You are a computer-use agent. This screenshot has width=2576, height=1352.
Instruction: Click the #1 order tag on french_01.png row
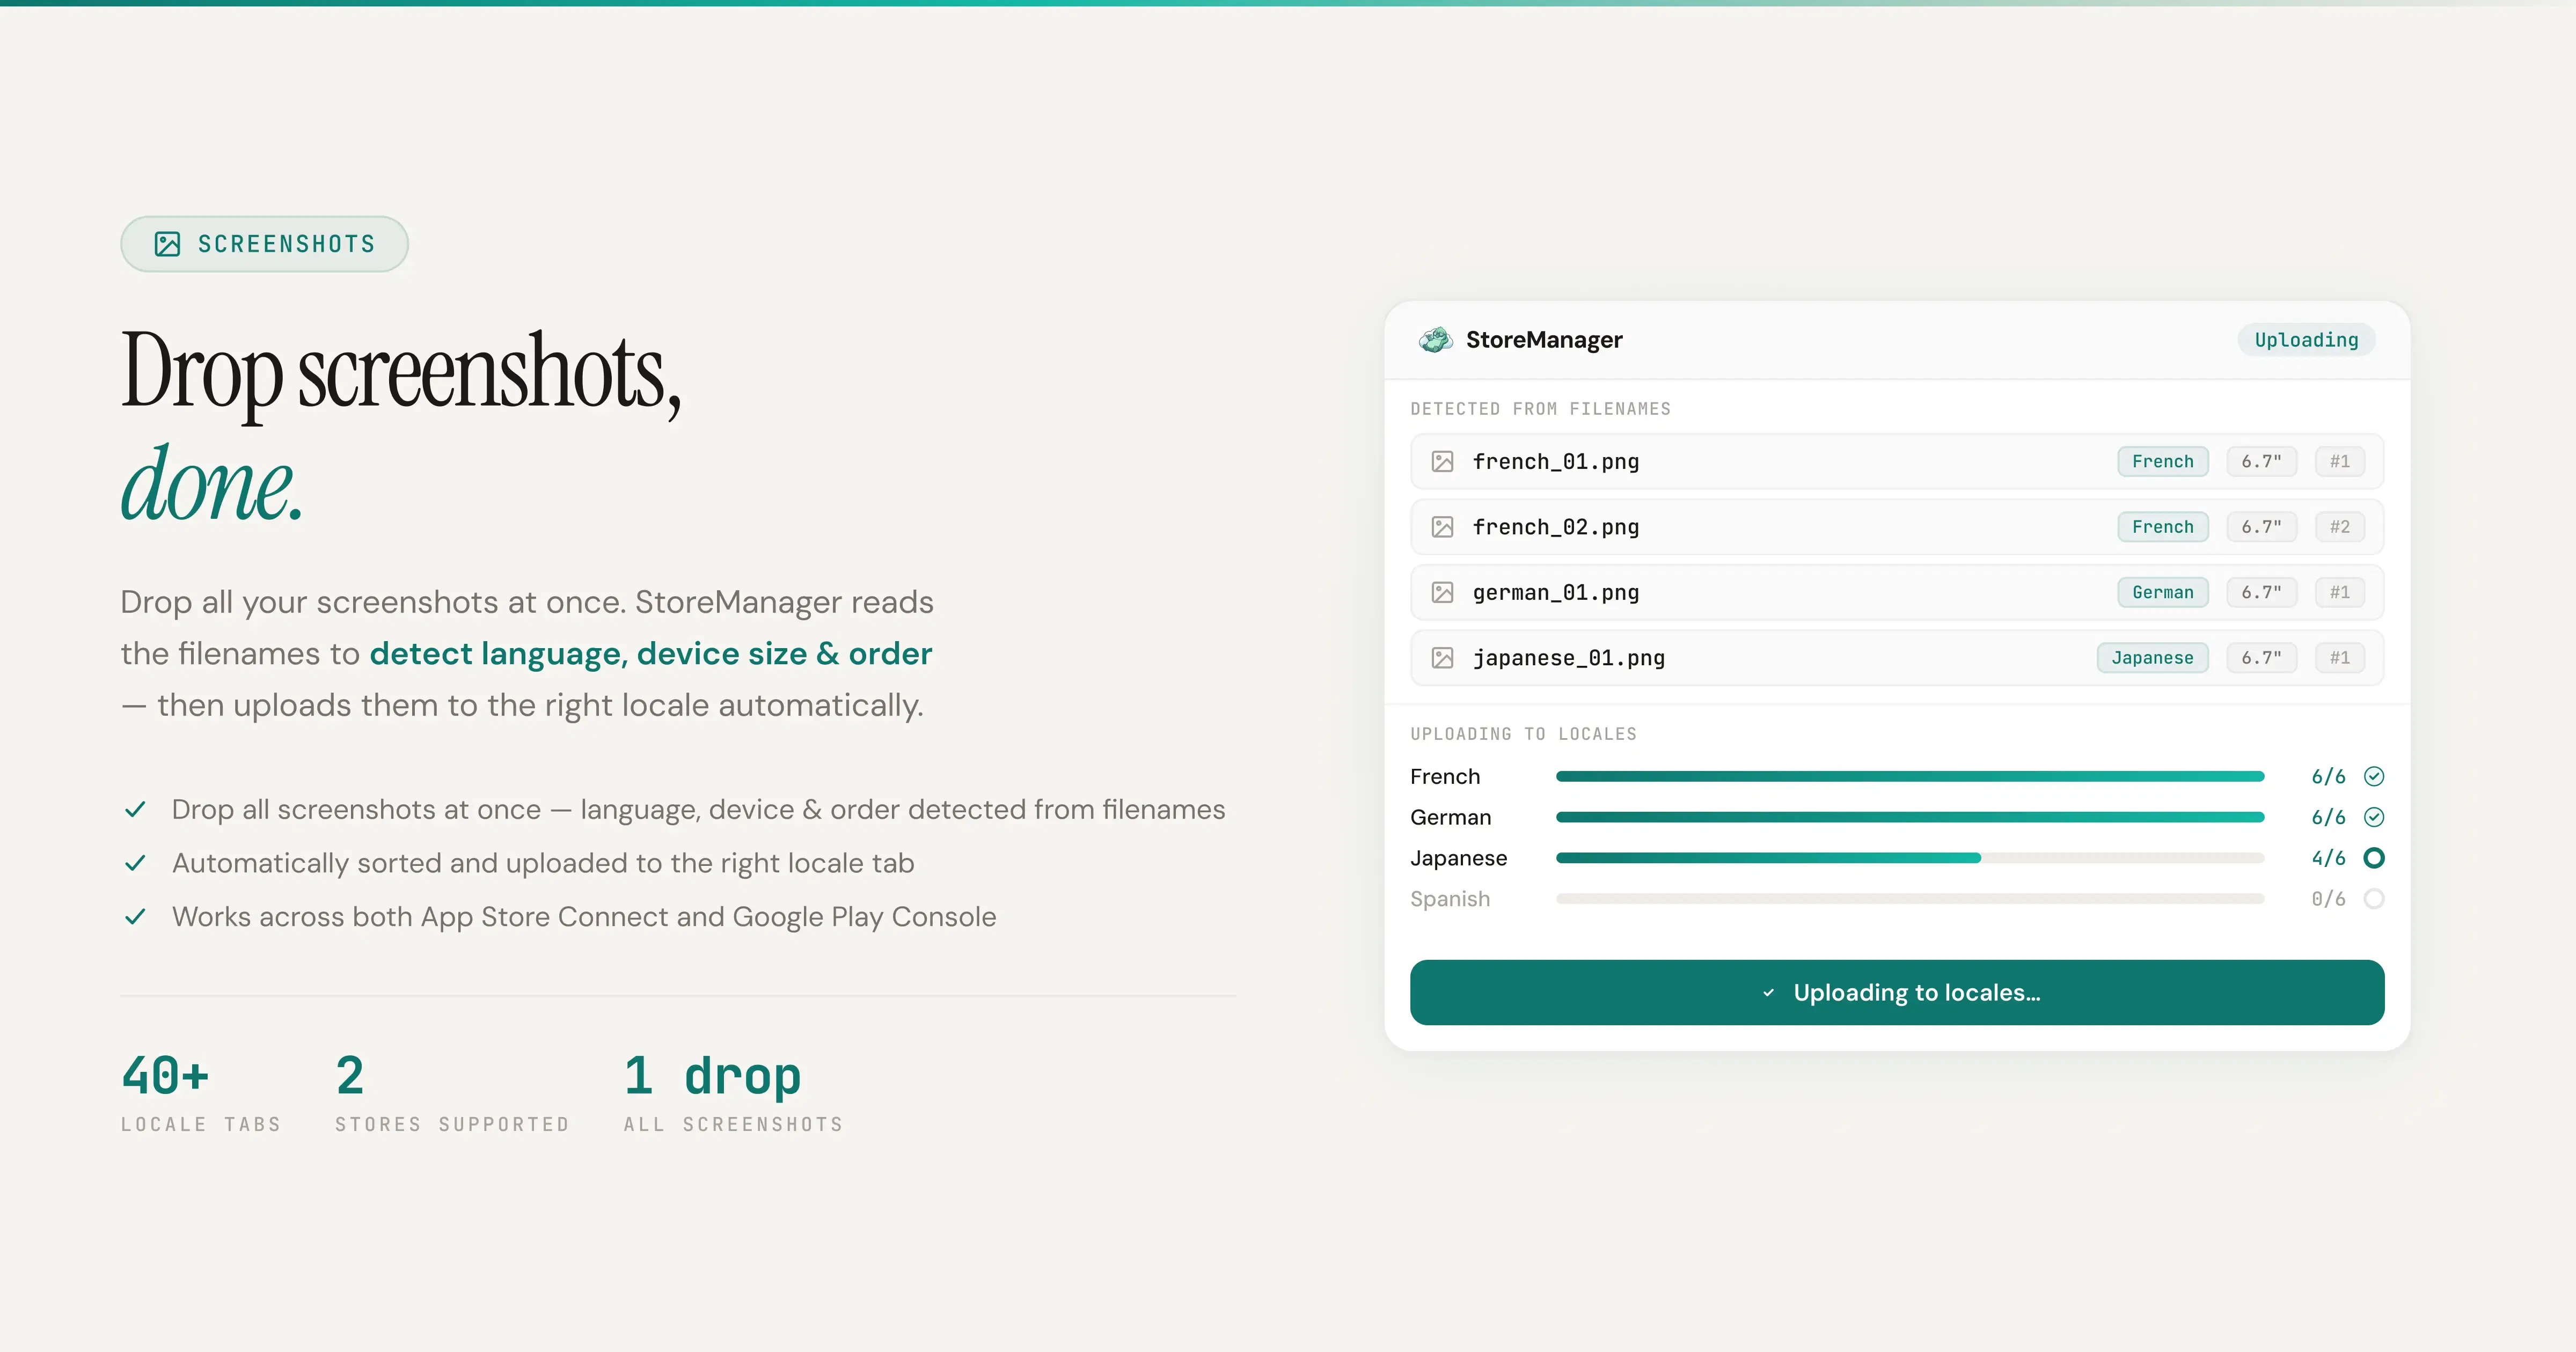click(2340, 462)
